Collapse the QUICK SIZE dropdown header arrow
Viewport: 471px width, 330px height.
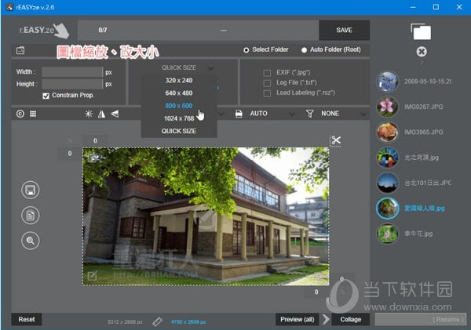(210, 68)
